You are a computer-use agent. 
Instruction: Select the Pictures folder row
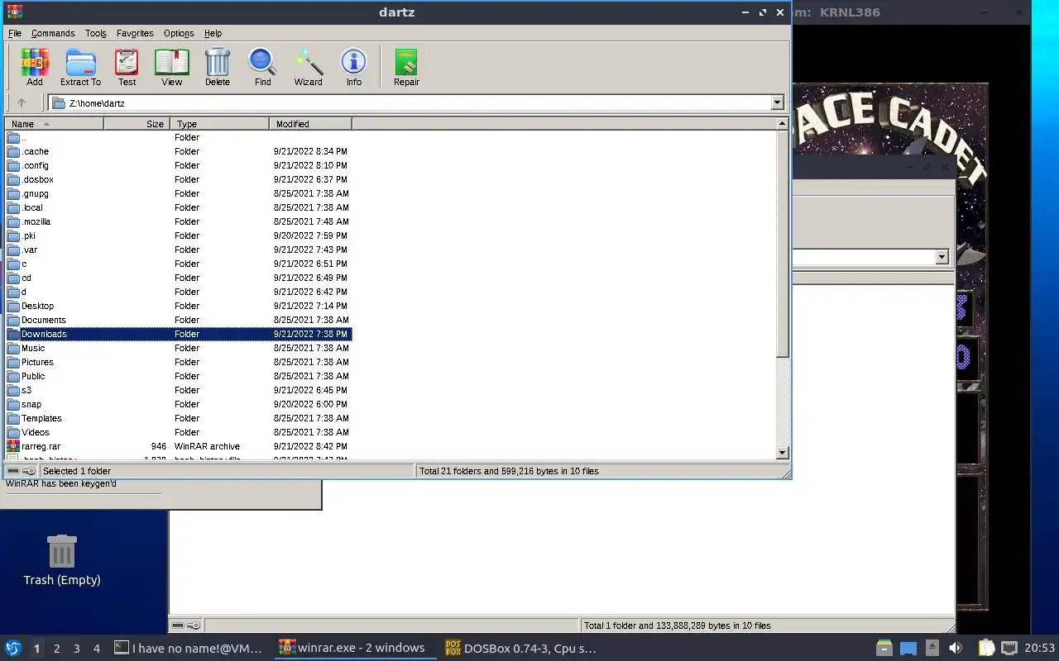tap(178, 362)
